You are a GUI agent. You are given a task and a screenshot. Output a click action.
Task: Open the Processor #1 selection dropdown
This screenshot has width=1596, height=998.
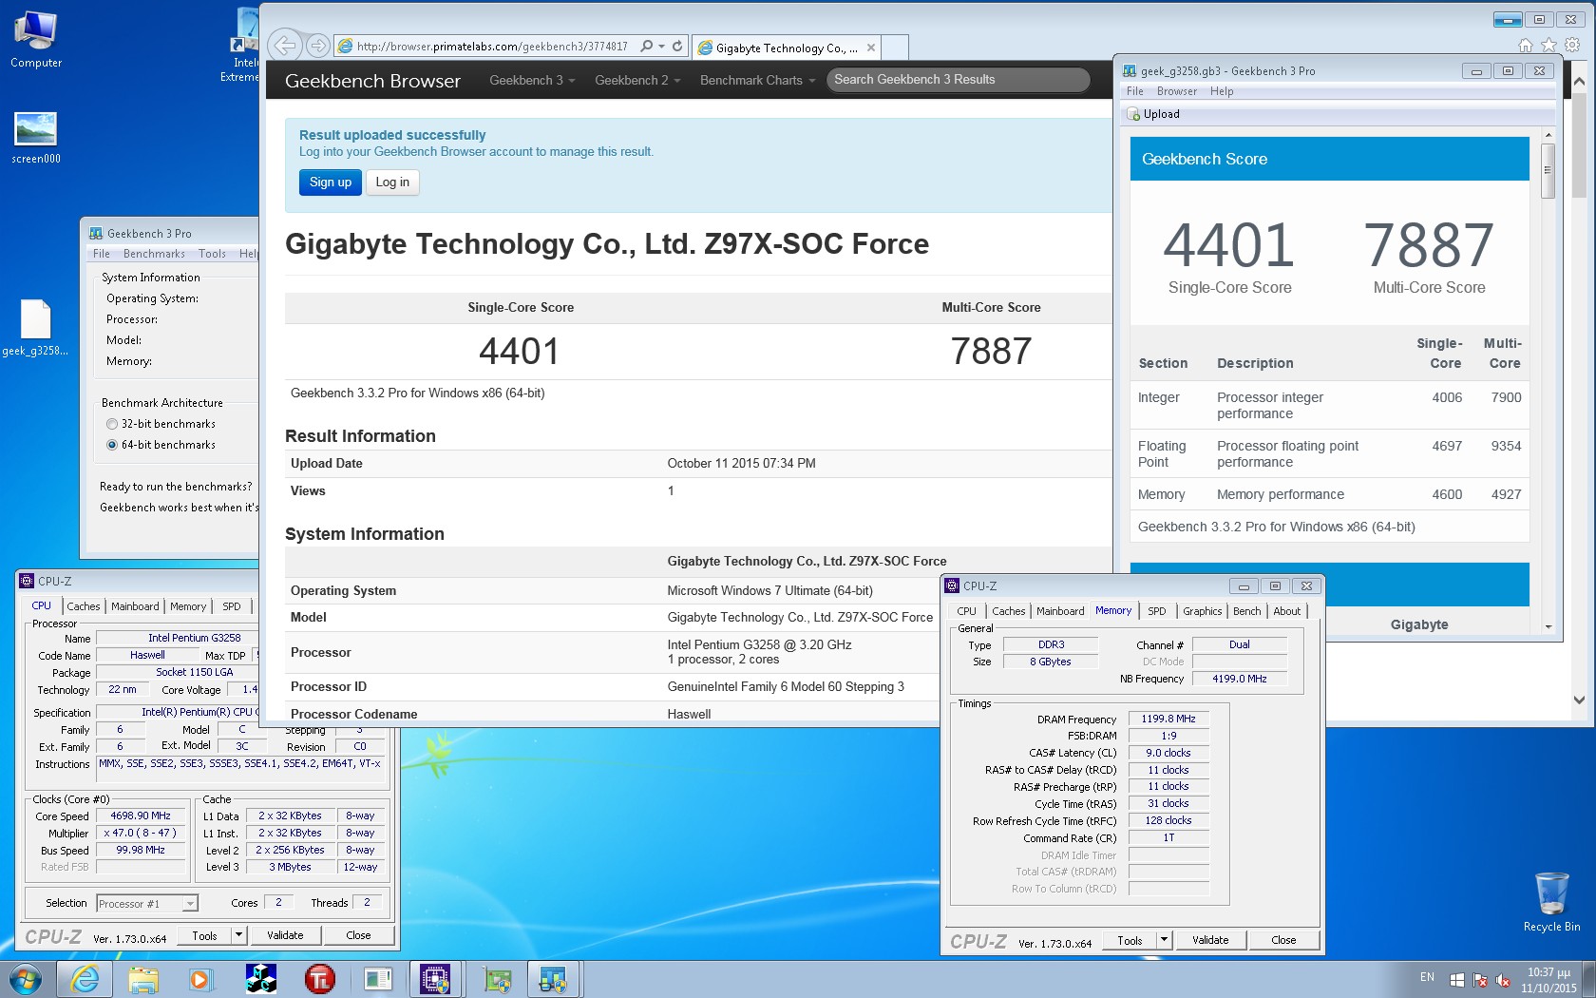pos(147,904)
